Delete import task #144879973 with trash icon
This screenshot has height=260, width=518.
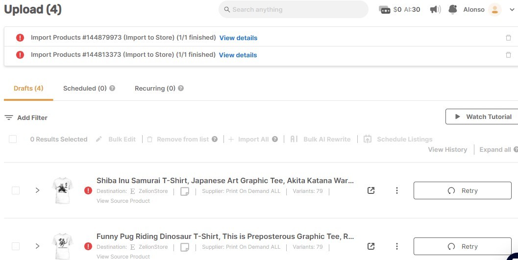508,38
